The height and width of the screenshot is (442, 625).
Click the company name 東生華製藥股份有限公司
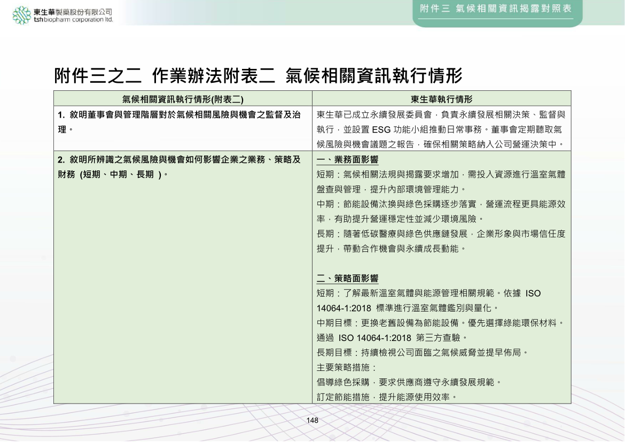72,12
